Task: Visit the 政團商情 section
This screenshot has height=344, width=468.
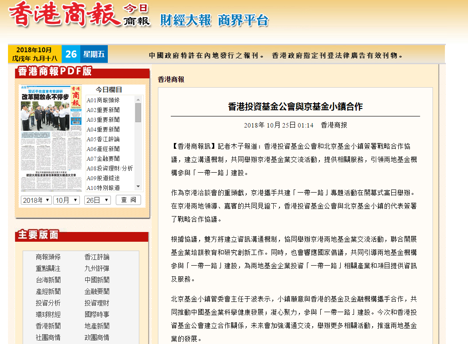Action: tap(97, 338)
